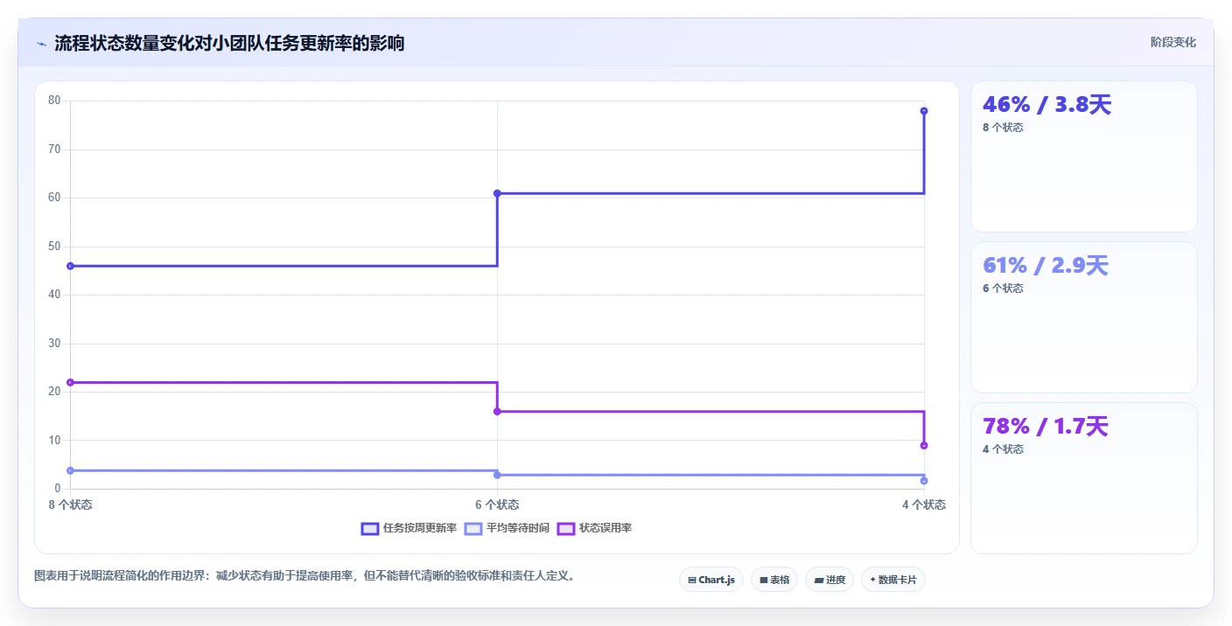Click the y-axis value 50
This screenshot has height=626, width=1232.
coord(54,247)
